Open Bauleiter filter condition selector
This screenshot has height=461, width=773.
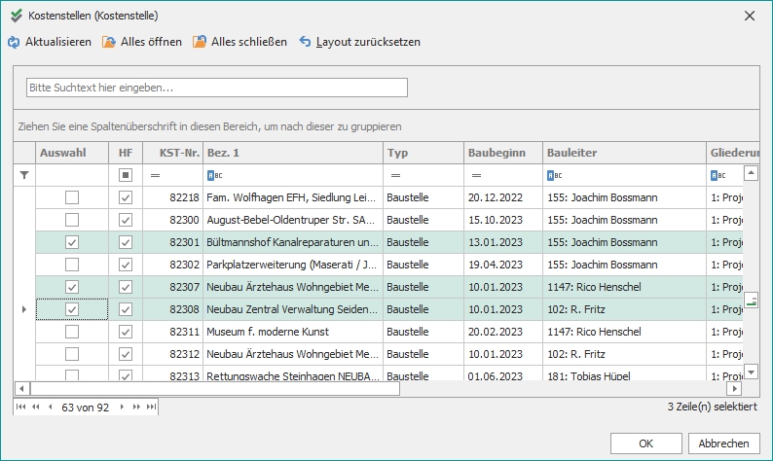553,175
